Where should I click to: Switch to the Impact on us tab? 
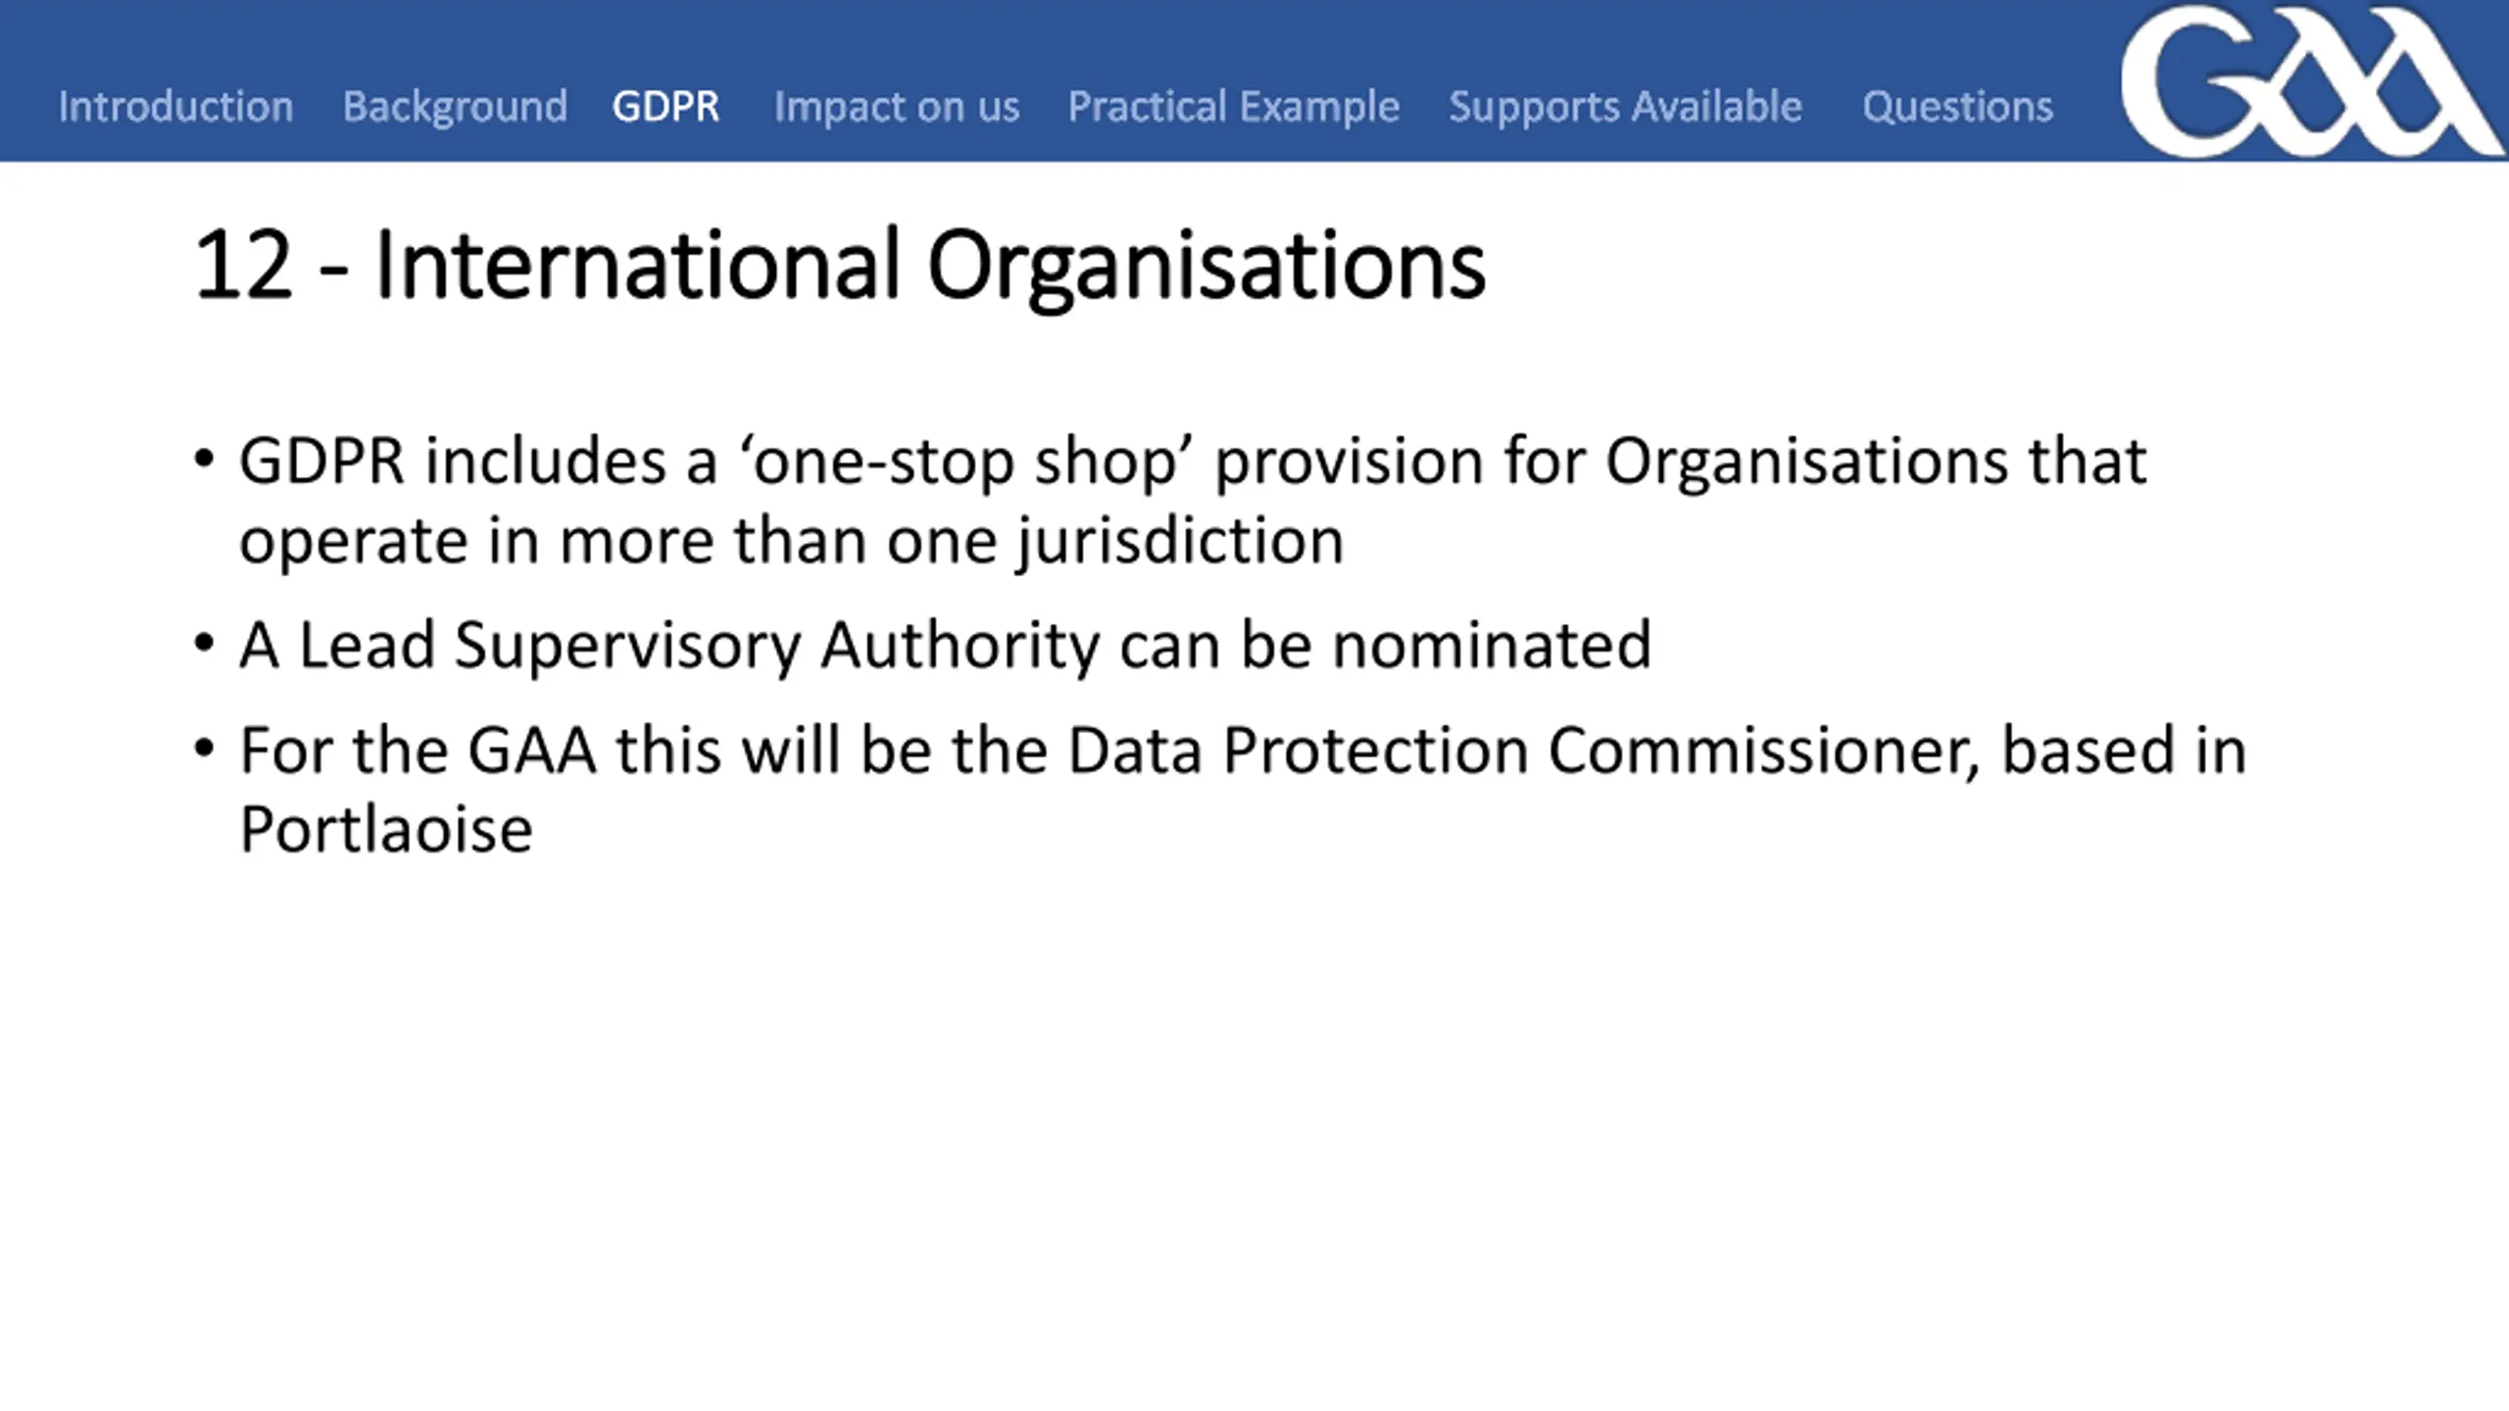pos(897,107)
